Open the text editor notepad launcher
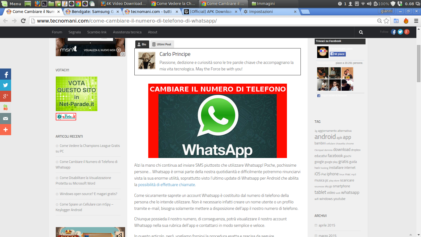Screen dimensions: 421x237 tap(65, 4)
